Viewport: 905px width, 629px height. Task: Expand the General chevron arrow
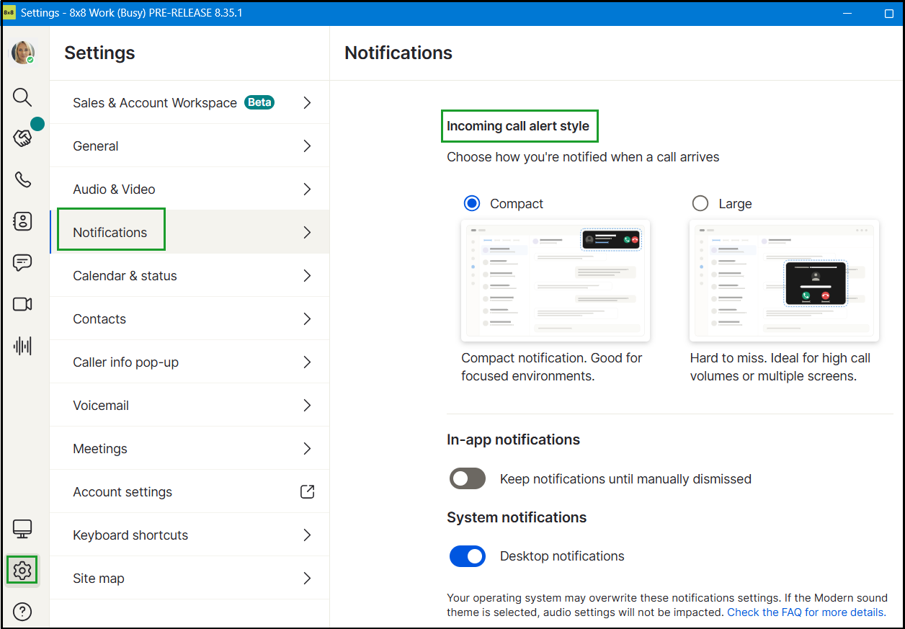coord(307,146)
